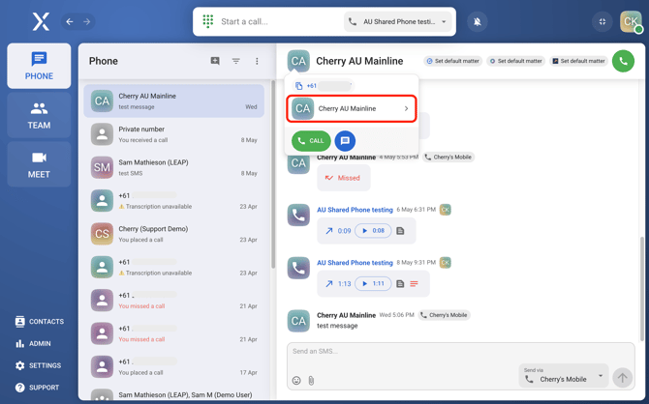Viewport: 649px width, 404px height.
Task: View transcript of the 1:13 call
Action: pyautogui.click(x=400, y=283)
